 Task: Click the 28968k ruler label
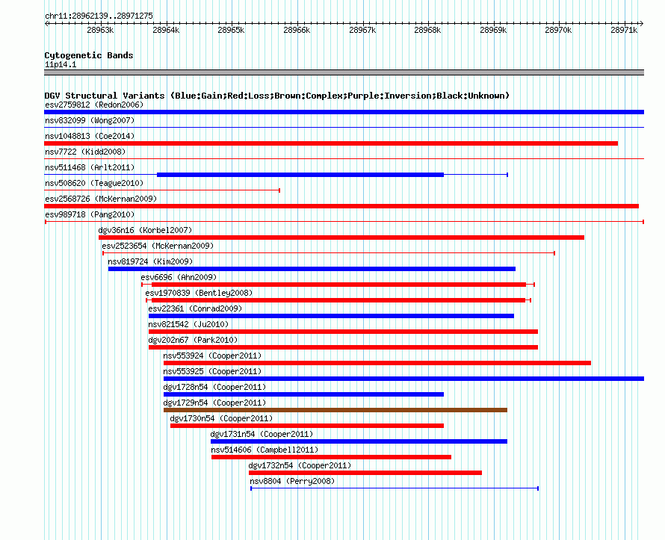point(427,30)
